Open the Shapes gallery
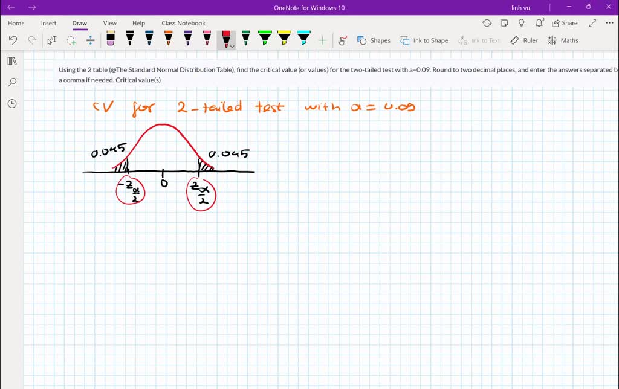 [374, 40]
